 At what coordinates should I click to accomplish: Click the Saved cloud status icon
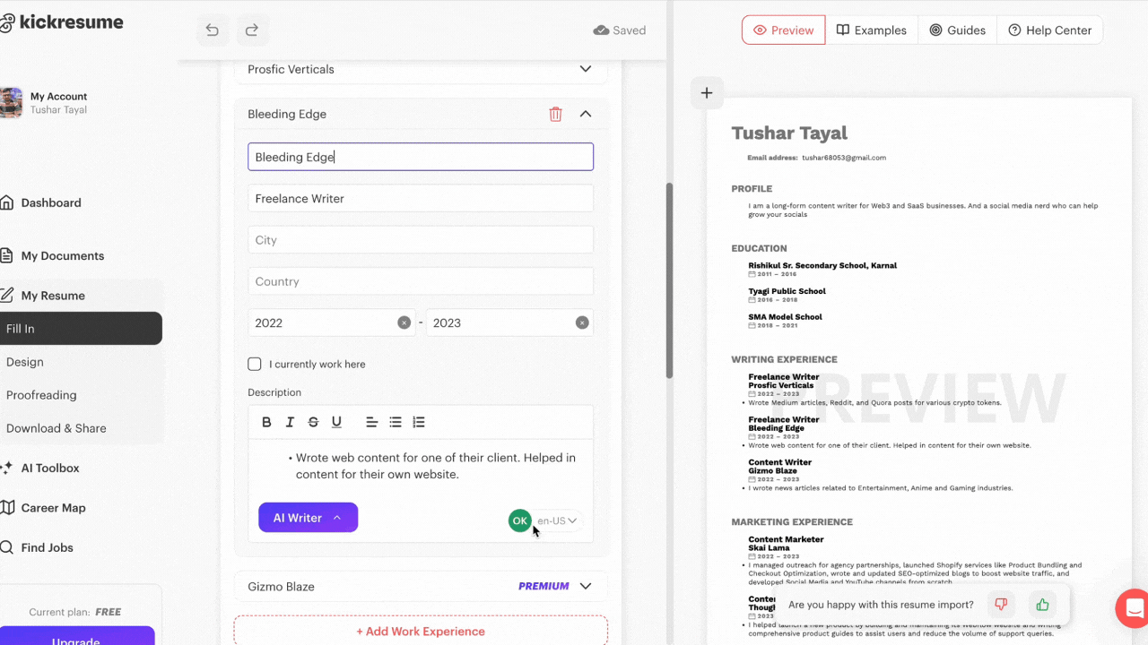point(602,30)
